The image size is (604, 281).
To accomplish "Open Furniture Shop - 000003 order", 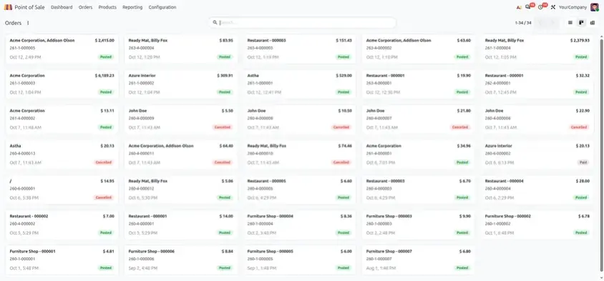I will point(419,225).
